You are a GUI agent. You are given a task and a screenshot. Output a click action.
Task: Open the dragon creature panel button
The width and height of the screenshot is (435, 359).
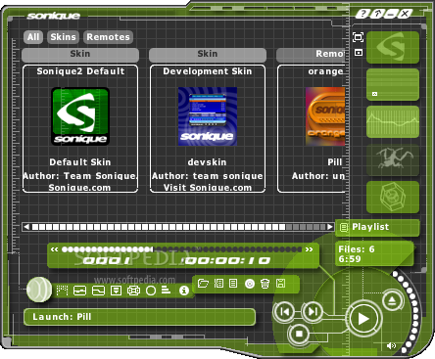(393, 159)
